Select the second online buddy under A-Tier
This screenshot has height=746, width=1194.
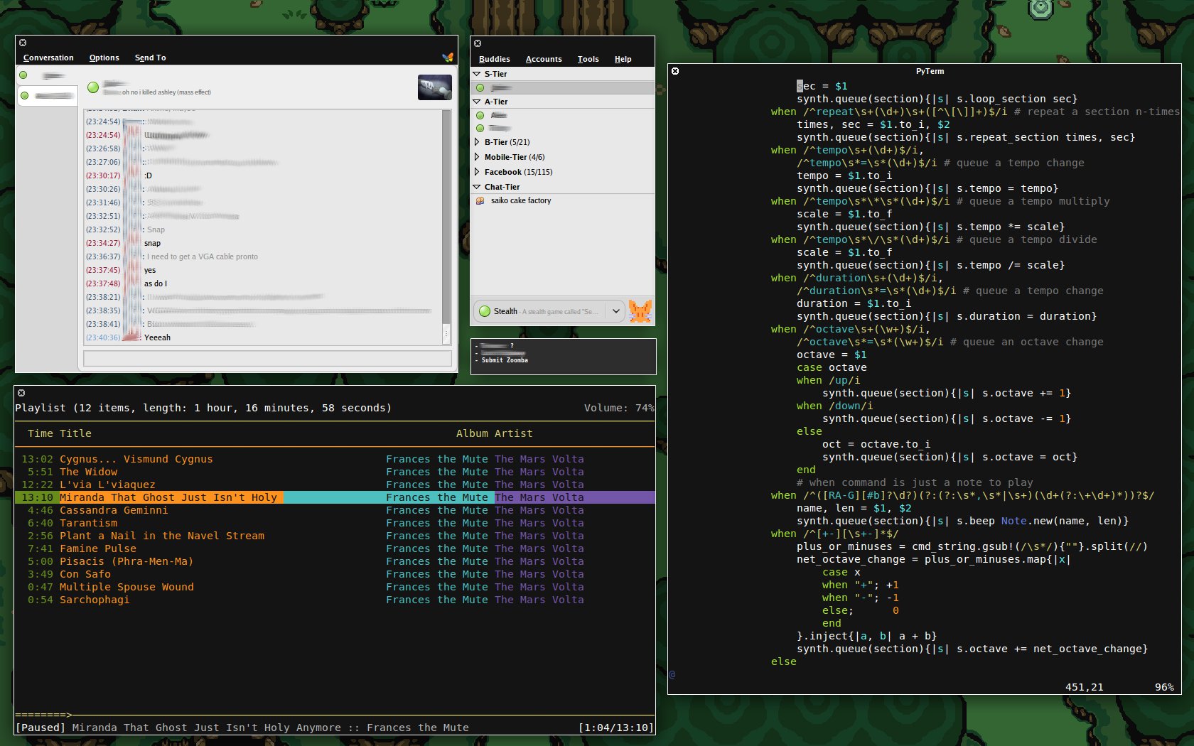pos(562,129)
